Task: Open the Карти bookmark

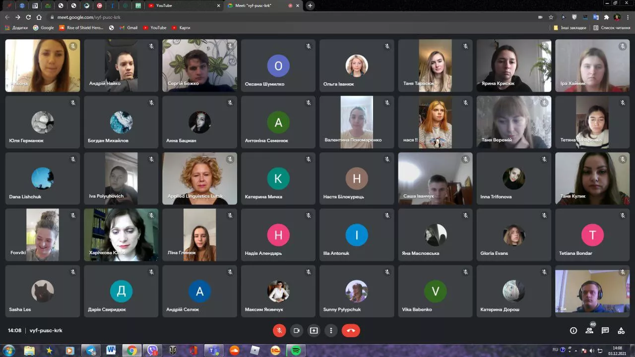Action: click(181, 28)
